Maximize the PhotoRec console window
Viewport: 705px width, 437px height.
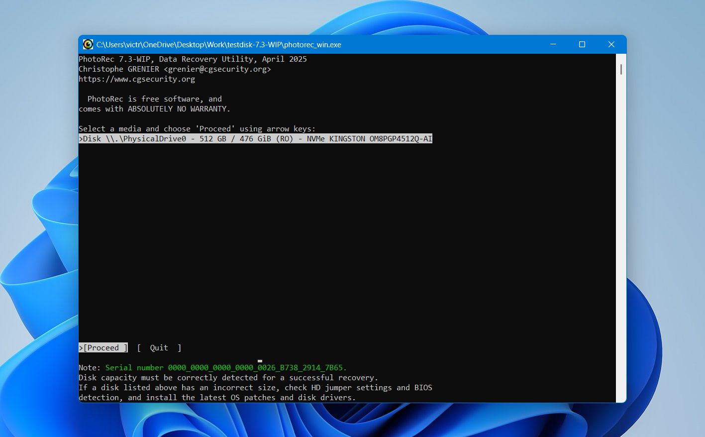click(x=582, y=44)
